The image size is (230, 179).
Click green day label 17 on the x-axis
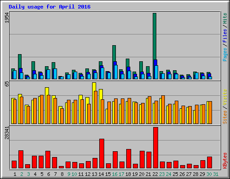point(121,174)
